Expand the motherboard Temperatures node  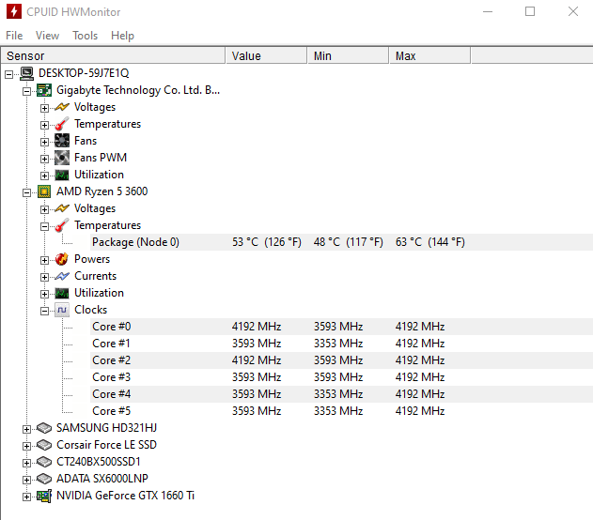pos(44,125)
